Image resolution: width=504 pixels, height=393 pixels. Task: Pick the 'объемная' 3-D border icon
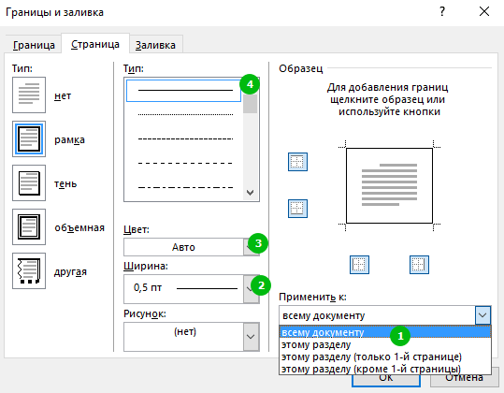[x=29, y=226]
